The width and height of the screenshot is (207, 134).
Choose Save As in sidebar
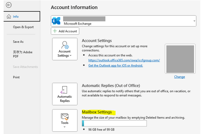click(x=18, y=42)
